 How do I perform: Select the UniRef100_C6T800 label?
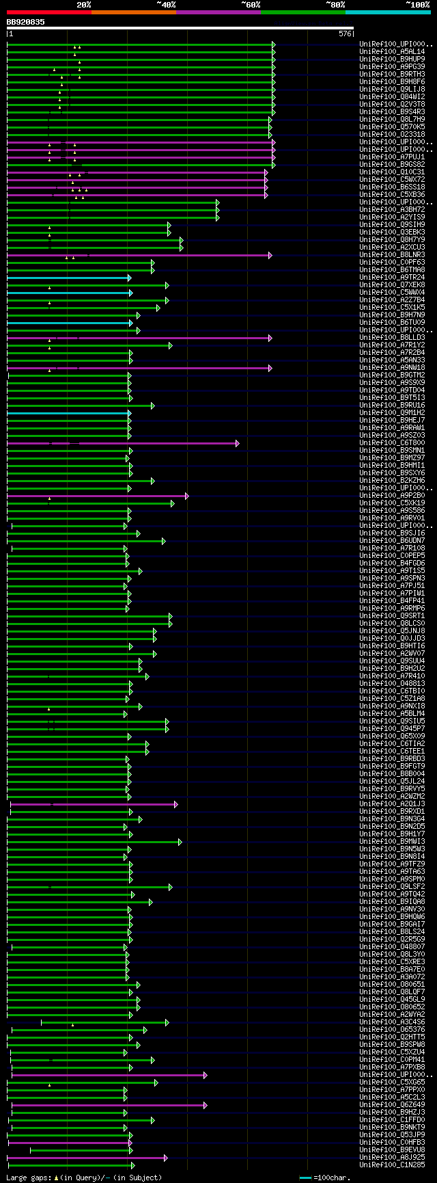[392, 443]
